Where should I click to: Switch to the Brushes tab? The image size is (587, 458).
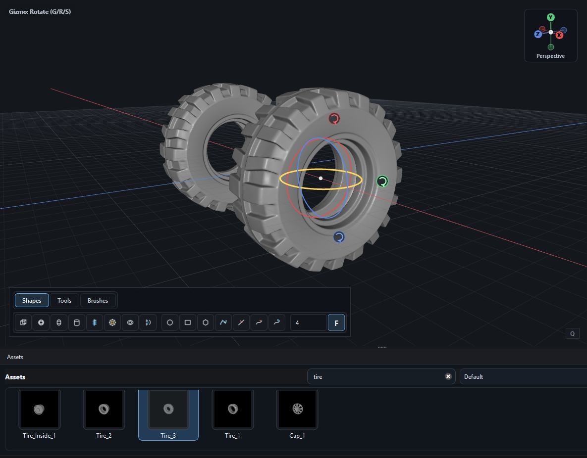98,301
